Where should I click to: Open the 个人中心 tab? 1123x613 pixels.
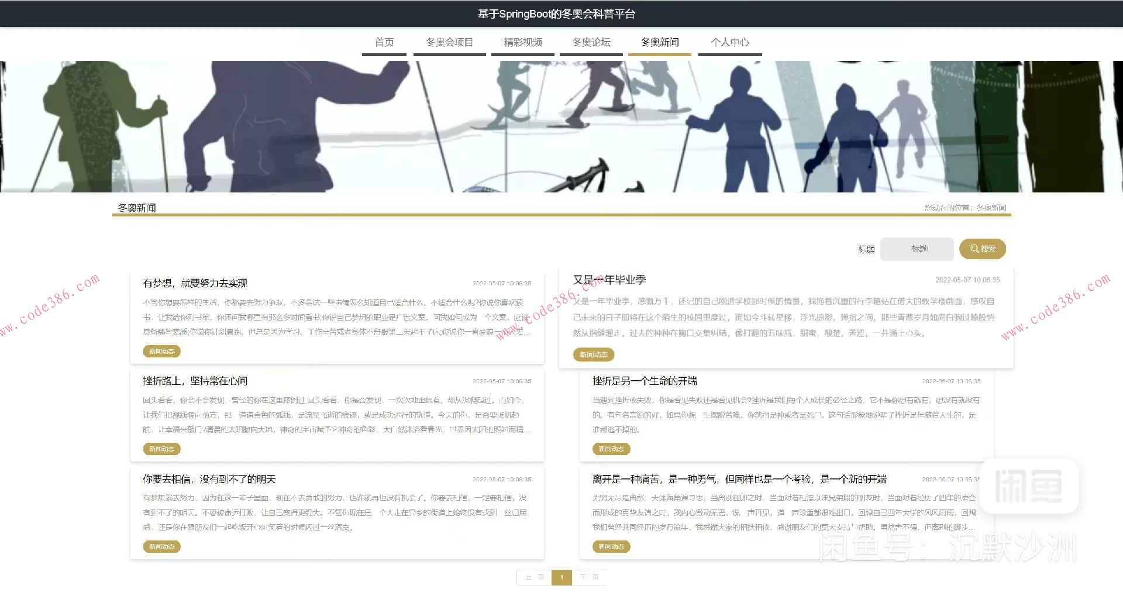click(730, 42)
